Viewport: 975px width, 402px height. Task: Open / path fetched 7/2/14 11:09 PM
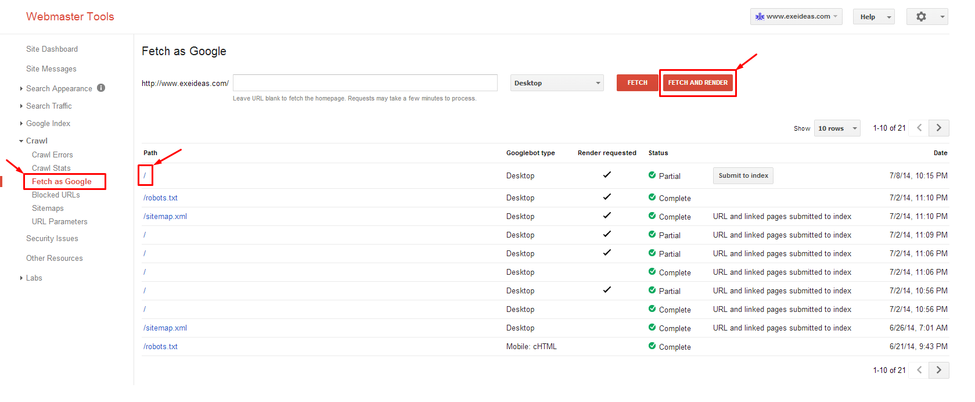(145, 235)
